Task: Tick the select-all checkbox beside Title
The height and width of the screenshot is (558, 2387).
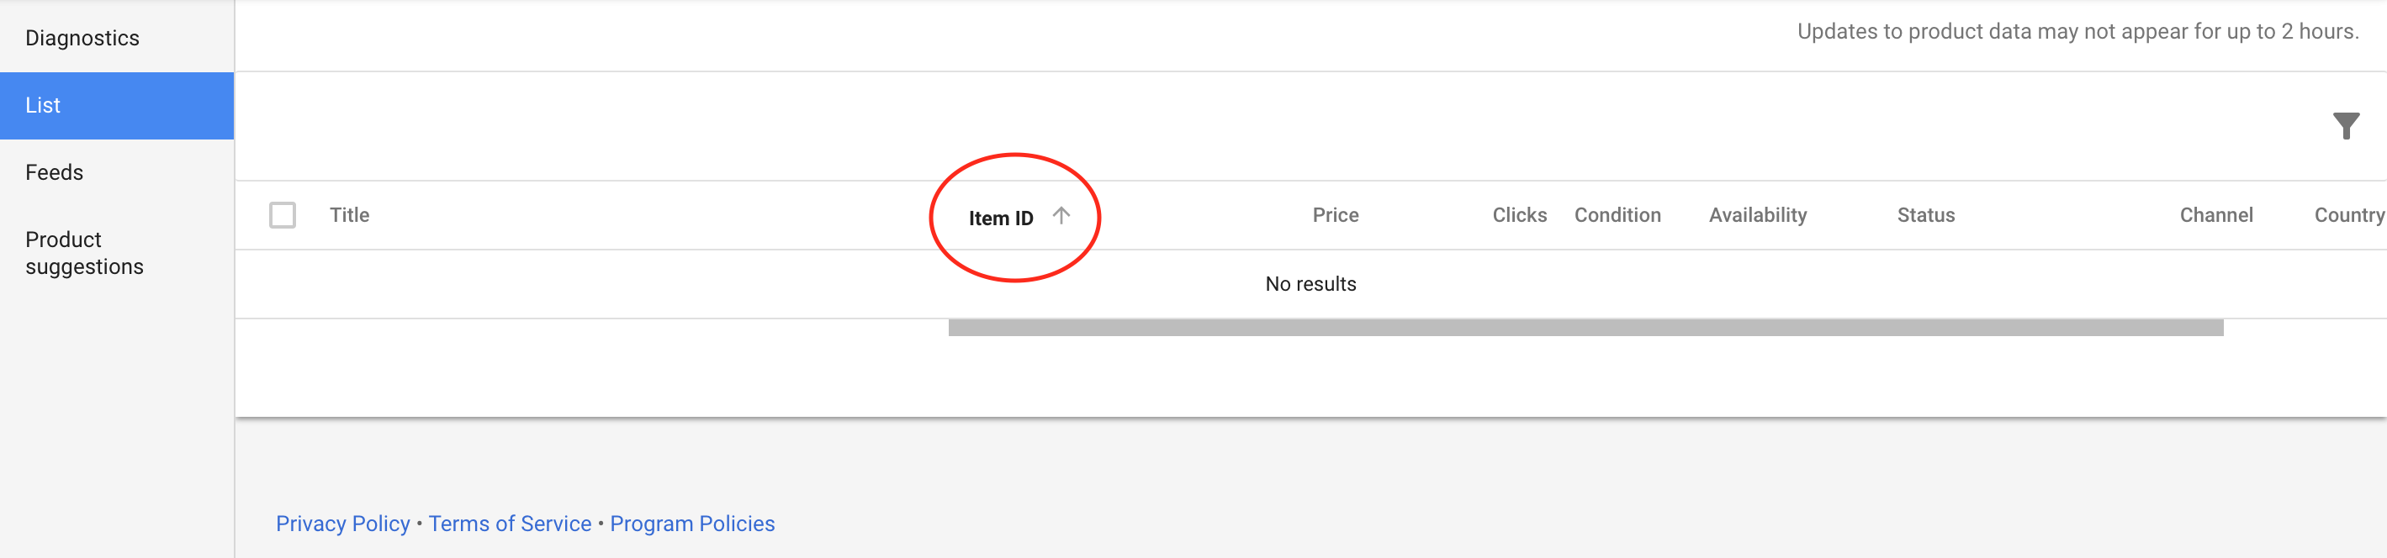Action: pos(283,214)
